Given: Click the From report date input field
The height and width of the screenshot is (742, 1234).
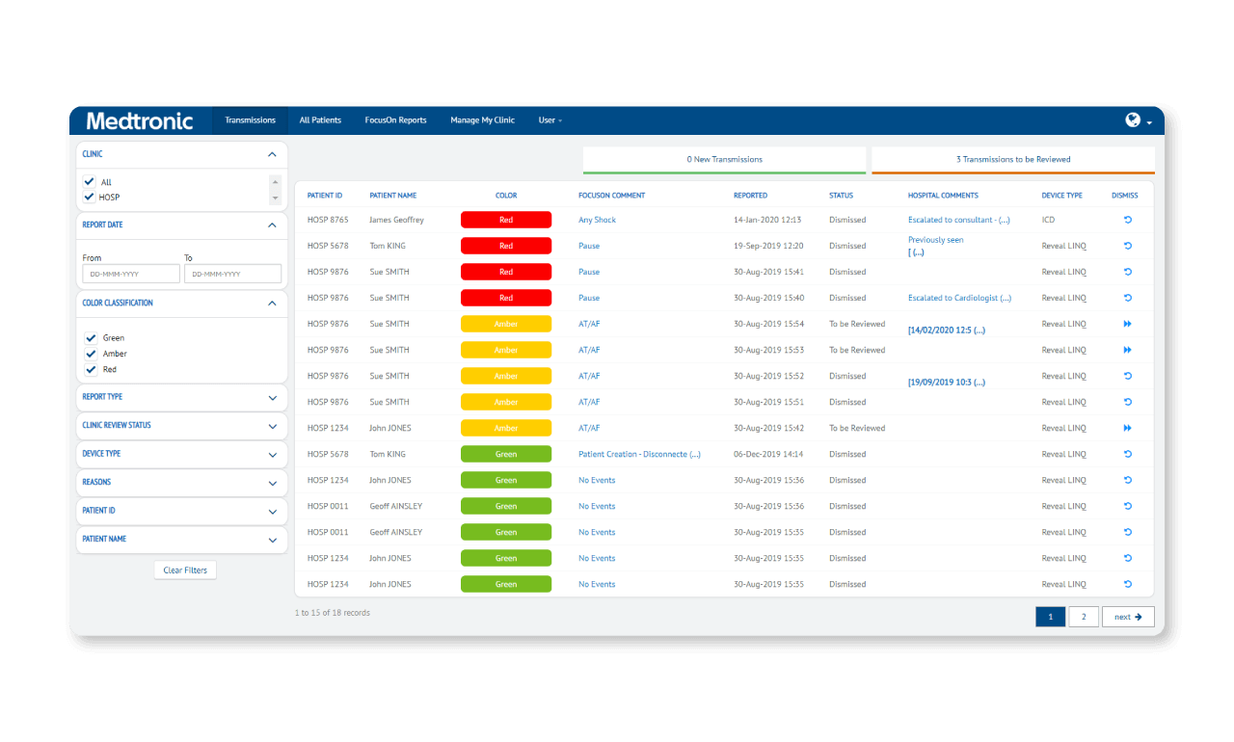Looking at the screenshot, I should (x=130, y=274).
